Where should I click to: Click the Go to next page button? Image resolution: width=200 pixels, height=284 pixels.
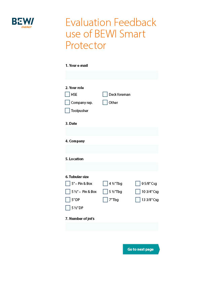pyautogui.click(x=141, y=249)
